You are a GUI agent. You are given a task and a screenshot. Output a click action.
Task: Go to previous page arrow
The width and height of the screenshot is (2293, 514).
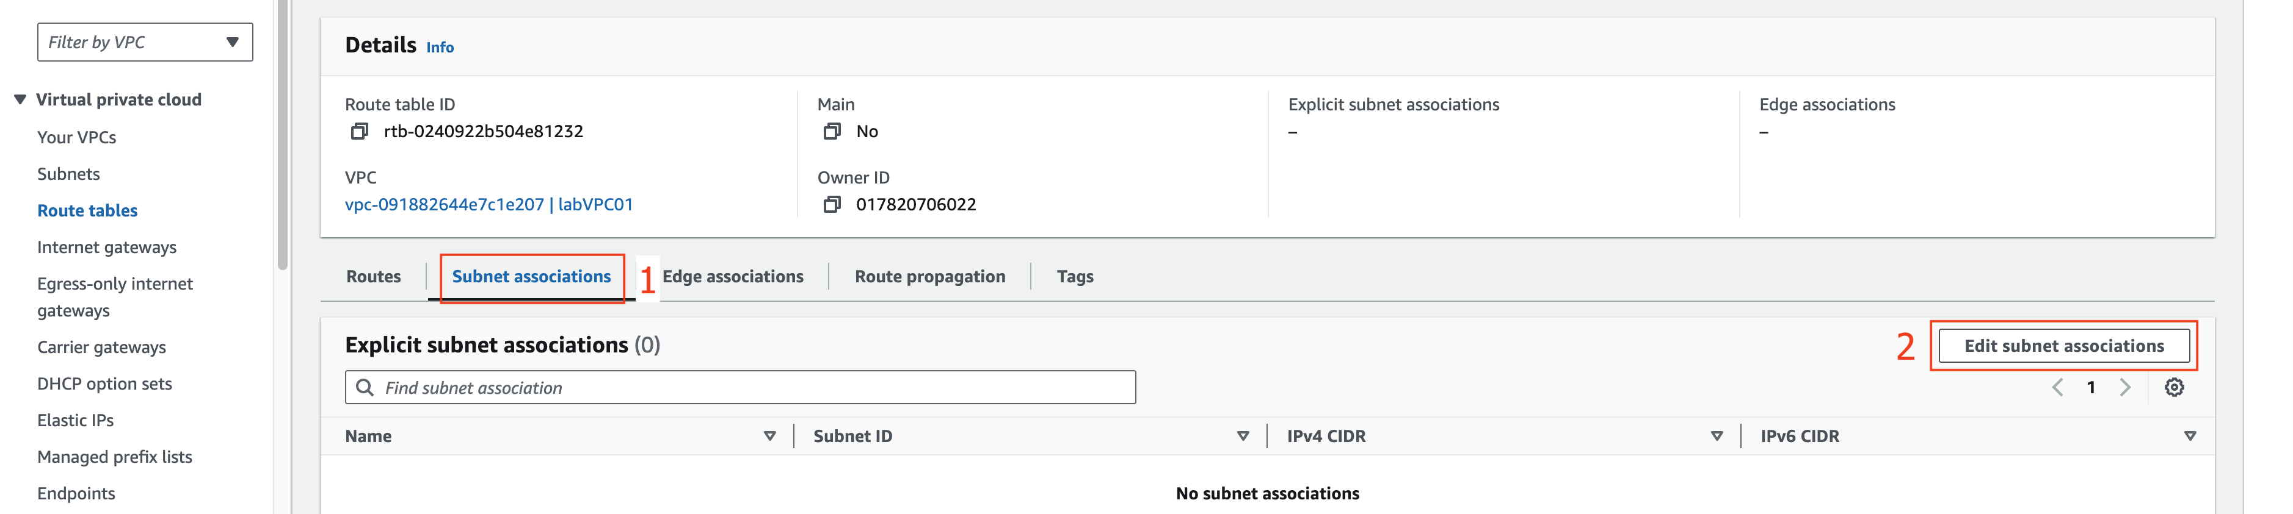[x=2057, y=388]
